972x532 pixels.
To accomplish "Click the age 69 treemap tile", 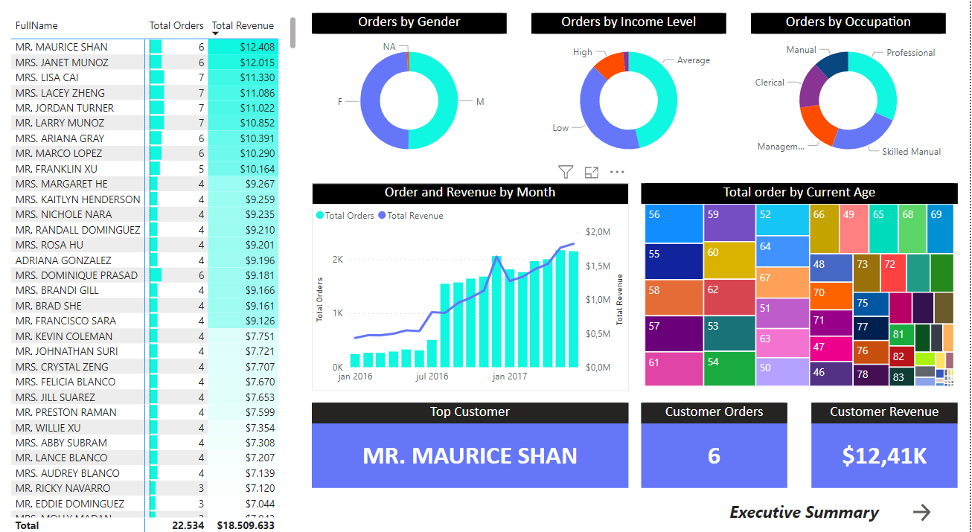I will pyautogui.click(x=940, y=228).
